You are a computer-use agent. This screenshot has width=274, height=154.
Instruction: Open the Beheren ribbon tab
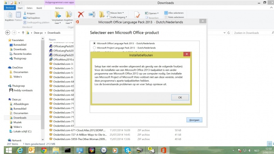tap(59, 8)
